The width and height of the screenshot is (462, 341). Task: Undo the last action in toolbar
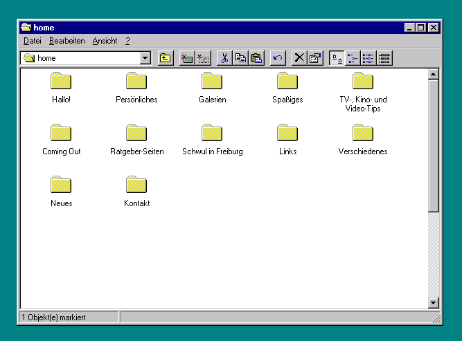278,58
